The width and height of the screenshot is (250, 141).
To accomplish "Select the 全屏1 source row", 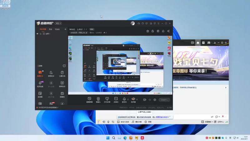I will click(x=51, y=34).
